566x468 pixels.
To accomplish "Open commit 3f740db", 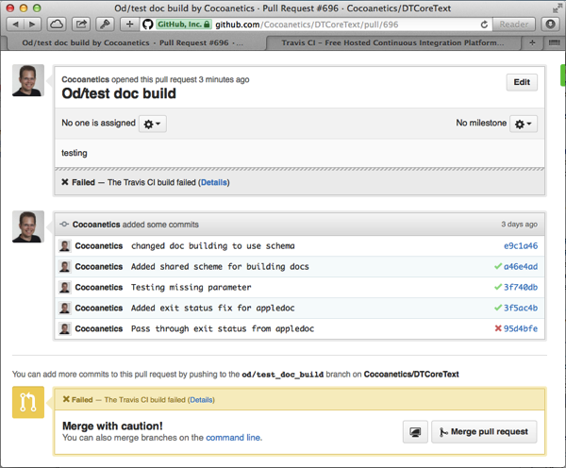I will 521,287.
